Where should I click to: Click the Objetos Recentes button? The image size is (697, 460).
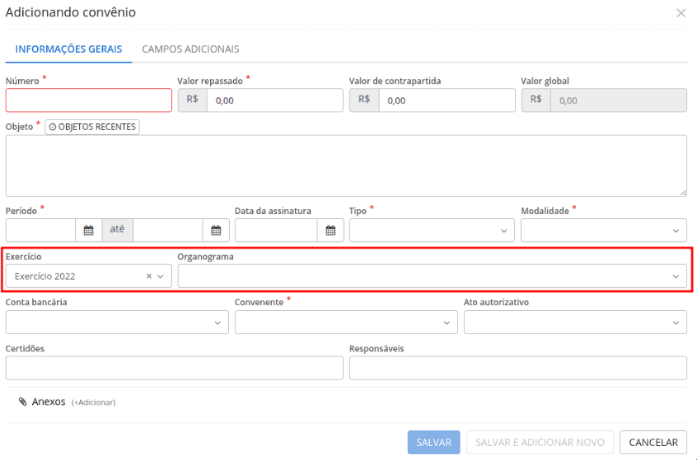coord(92,128)
